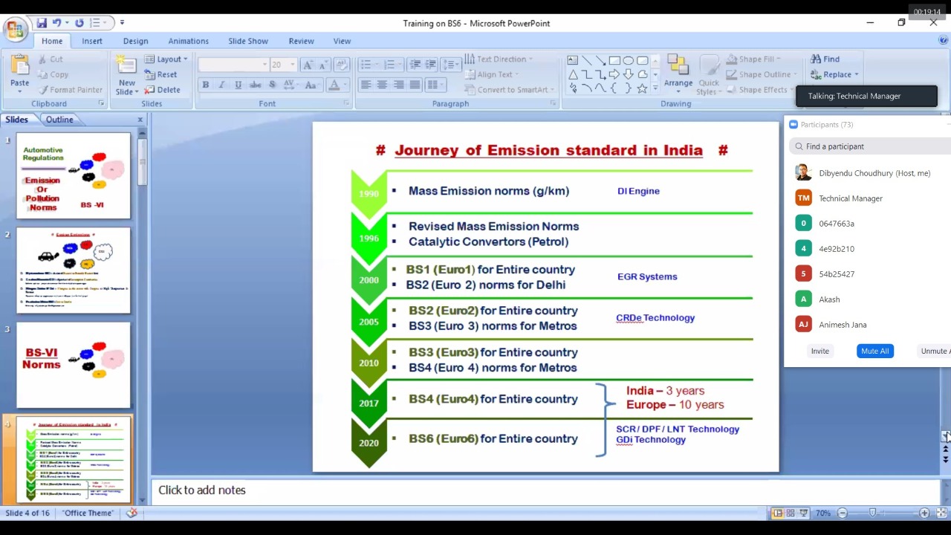This screenshot has width=951, height=535.
Task: Click the Office Button logo
Action: coord(14,29)
